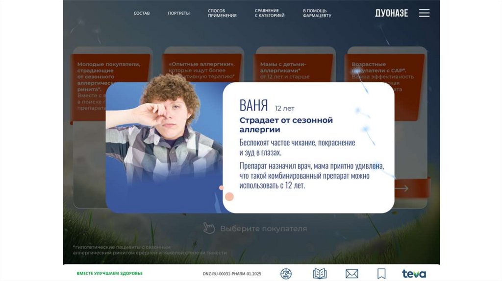Click the NPS gauge icon
502x281 pixels.
click(286, 274)
